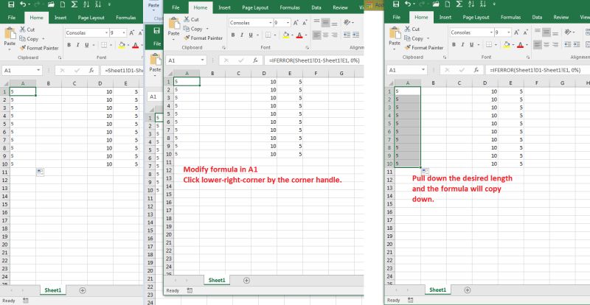Click Increase Indent icon in the right window
The image size is (590, 305).
577,45
